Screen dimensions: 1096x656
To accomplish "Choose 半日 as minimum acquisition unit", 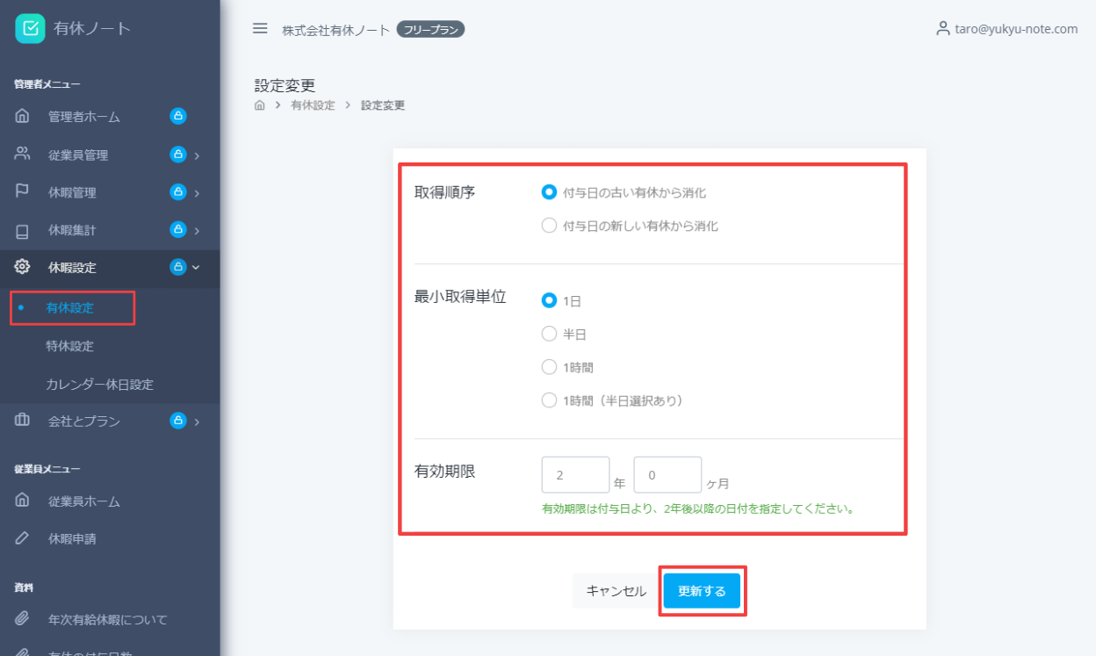I will (549, 334).
